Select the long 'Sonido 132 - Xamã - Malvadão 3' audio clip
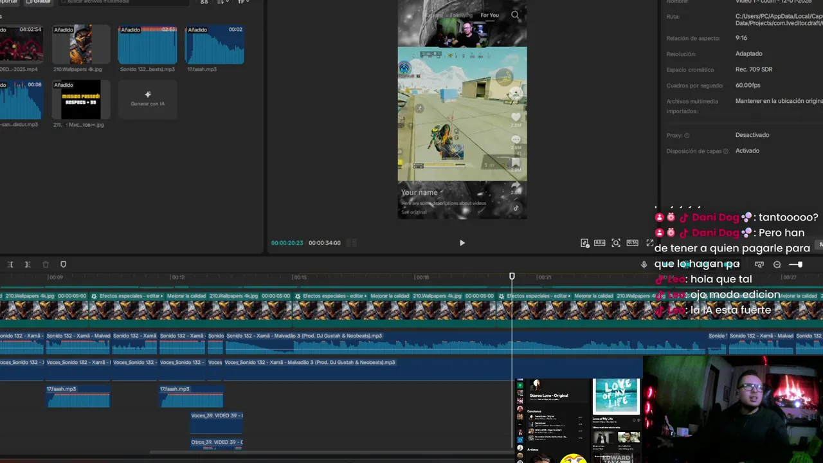 point(466,343)
